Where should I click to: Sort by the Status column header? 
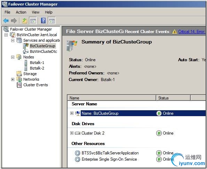(173, 98)
